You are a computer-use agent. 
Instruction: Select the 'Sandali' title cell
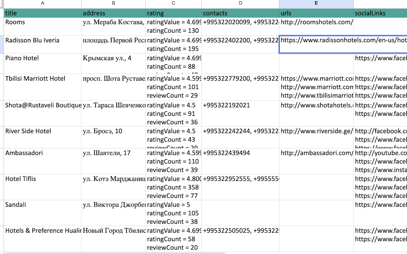(43, 213)
